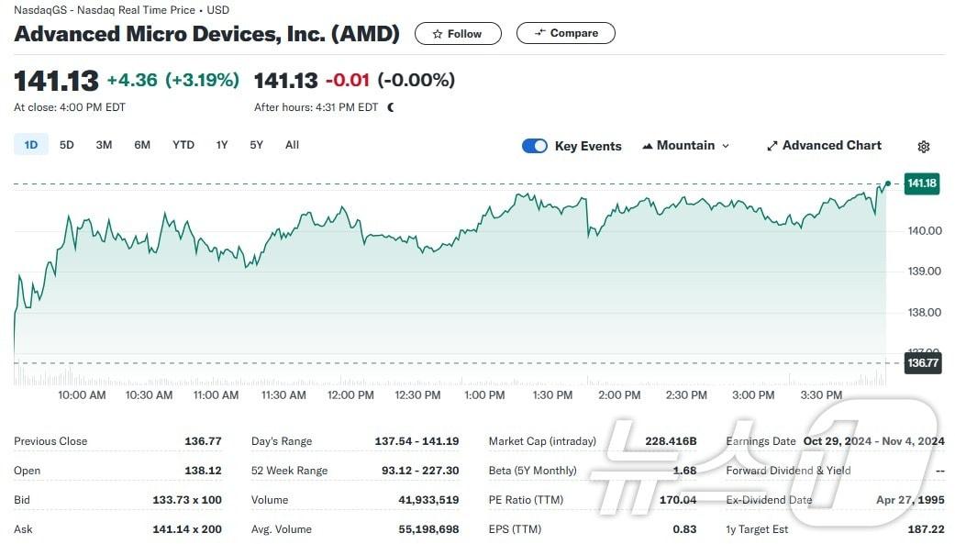Screen dimensions: 955x544
Task: Open the Mountain chart type dropdown
Action: [685, 146]
